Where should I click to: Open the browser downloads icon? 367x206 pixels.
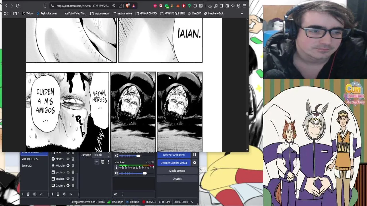[x=210, y=6]
